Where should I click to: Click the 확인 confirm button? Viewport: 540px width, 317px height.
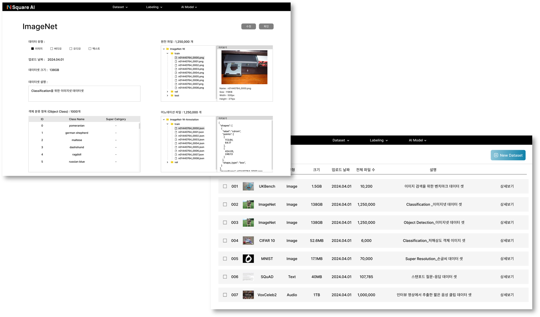click(x=266, y=26)
